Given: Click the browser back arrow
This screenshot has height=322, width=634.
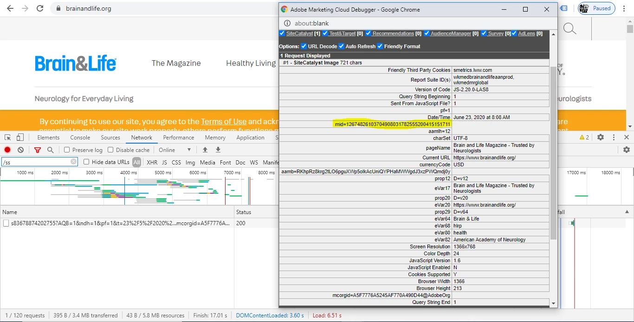Looking at the screenshot, I should point(10,8).
